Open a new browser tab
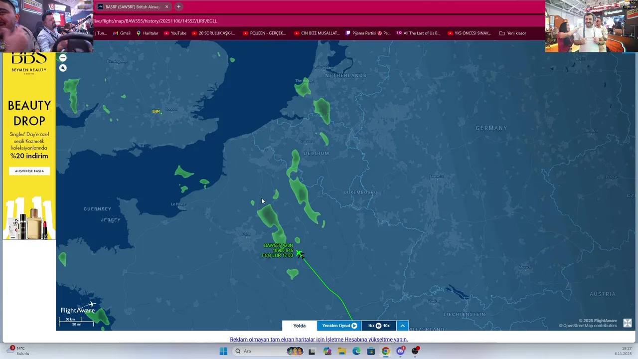Screen dimensions: 638x359 coord(178,7)
